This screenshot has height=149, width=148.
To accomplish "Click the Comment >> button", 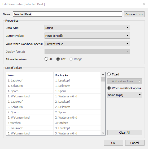I will click(x=134, y=14).
